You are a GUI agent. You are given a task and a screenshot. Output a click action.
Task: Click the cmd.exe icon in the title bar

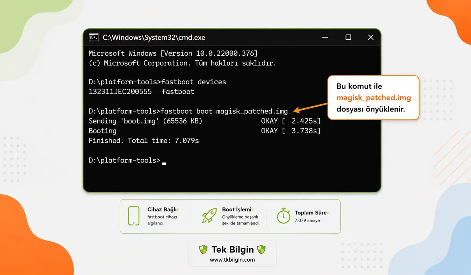click(x=93, y=37)
